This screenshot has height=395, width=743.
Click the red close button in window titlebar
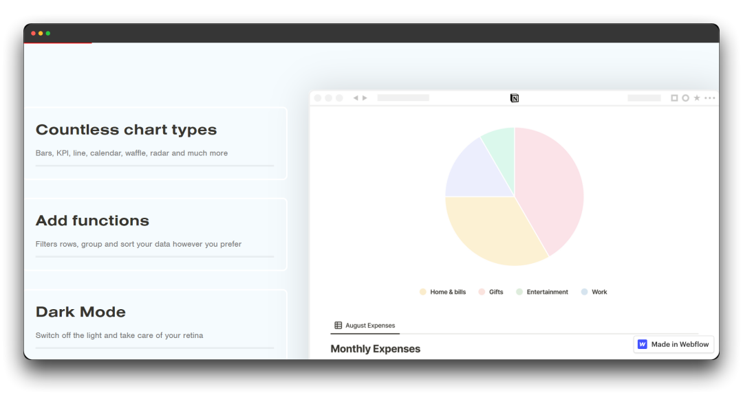coord(33,33)
